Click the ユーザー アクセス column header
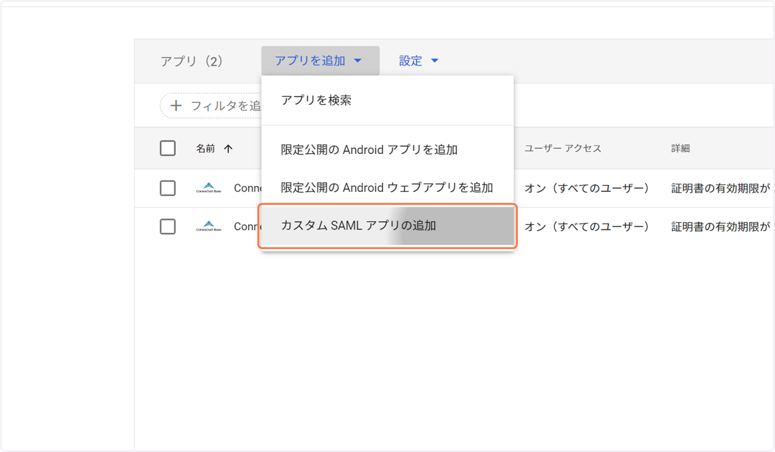Image resolution: width=775 pixels, height=452 pixels. 563,149
